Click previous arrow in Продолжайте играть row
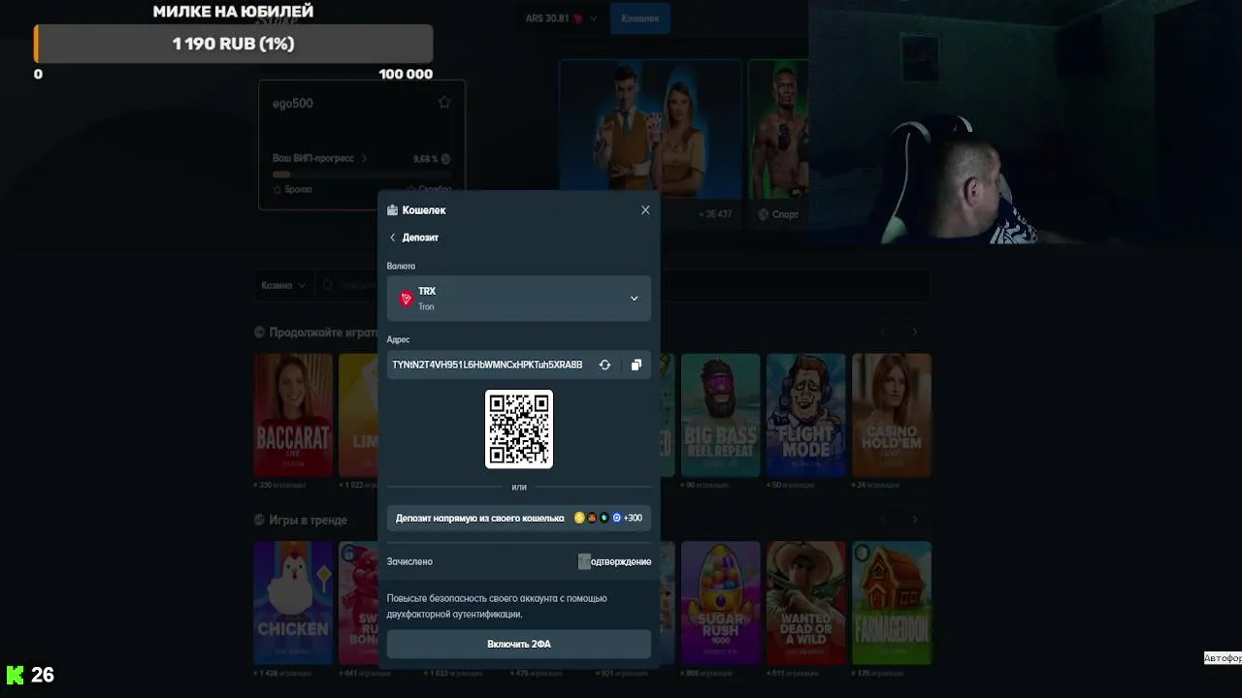The height and width of the screenshot is (698, 1242). (x=884, y=332)
